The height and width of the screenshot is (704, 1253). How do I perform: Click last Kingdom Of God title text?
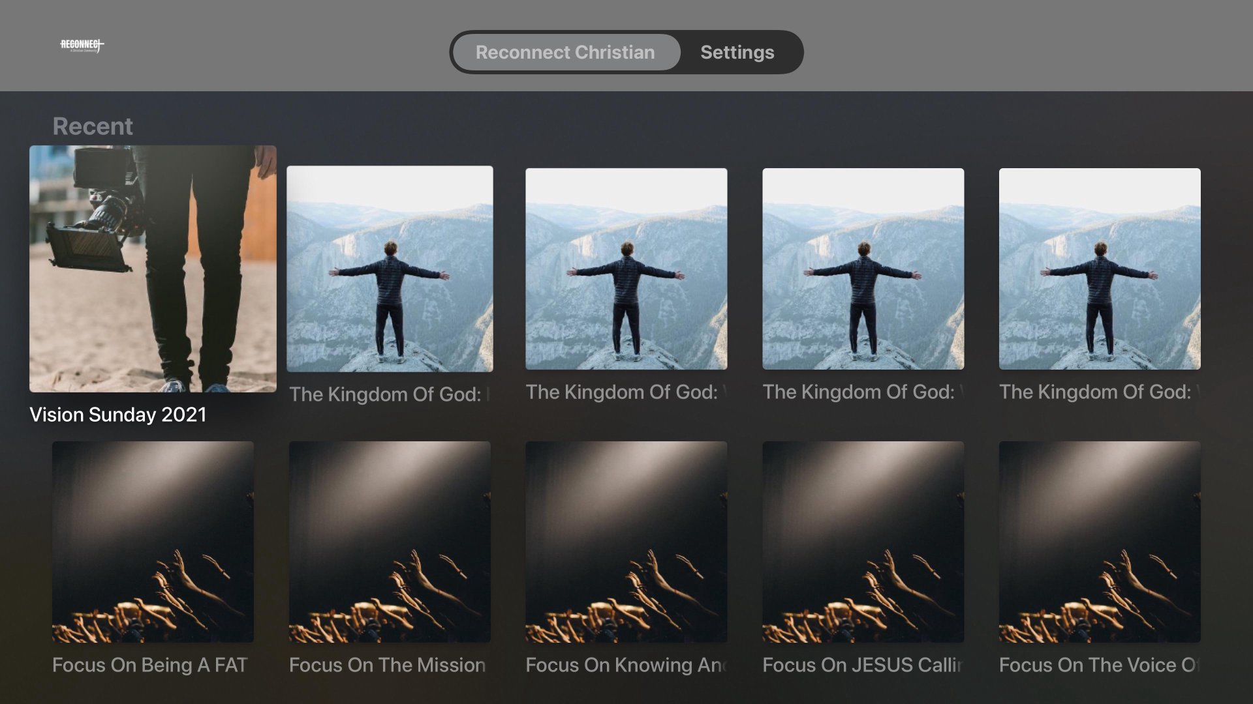(1100, 392)
